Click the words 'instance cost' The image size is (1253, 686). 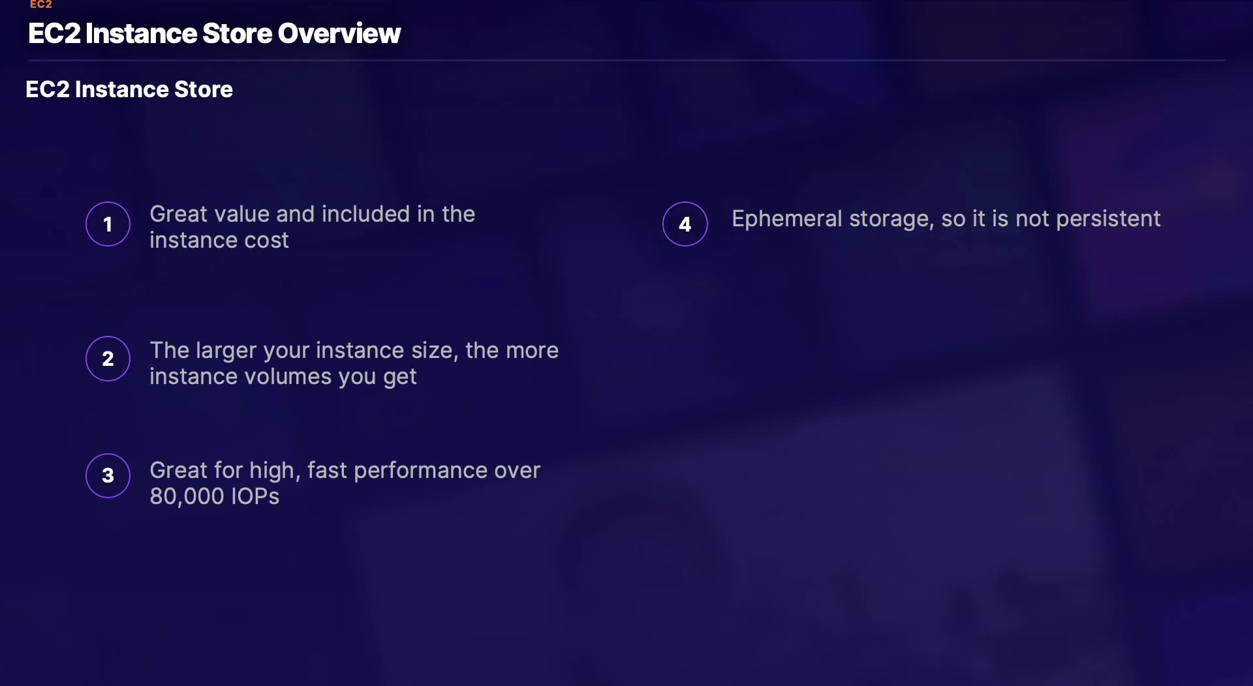pos(219,241)
